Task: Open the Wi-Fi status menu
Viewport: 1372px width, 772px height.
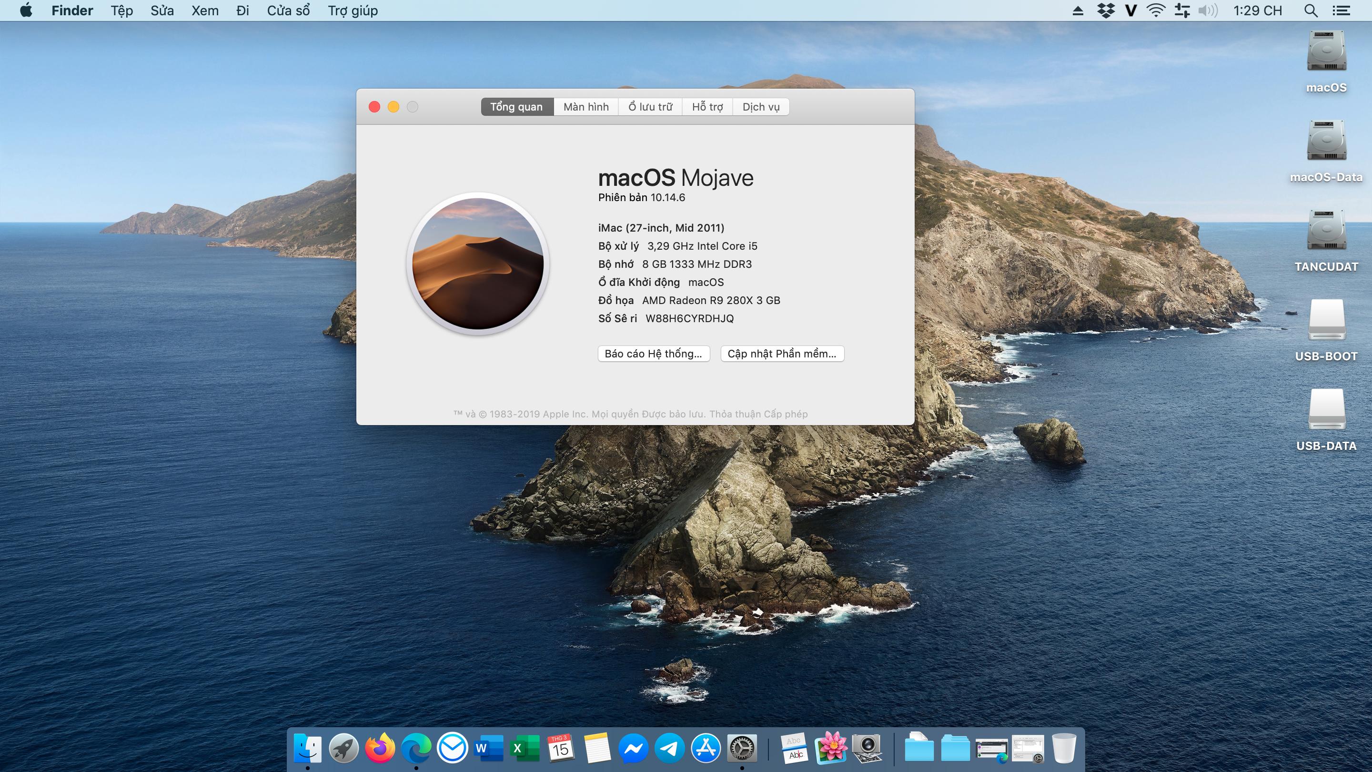Action: [1156, 10]
